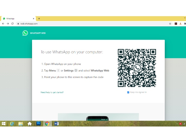186x135 pixels.
Task: Click the download manager extension icon
Action: coord(180,24)
